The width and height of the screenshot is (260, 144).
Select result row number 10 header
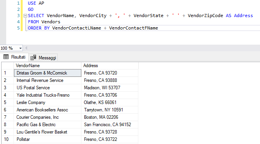[x=8, y=139]
